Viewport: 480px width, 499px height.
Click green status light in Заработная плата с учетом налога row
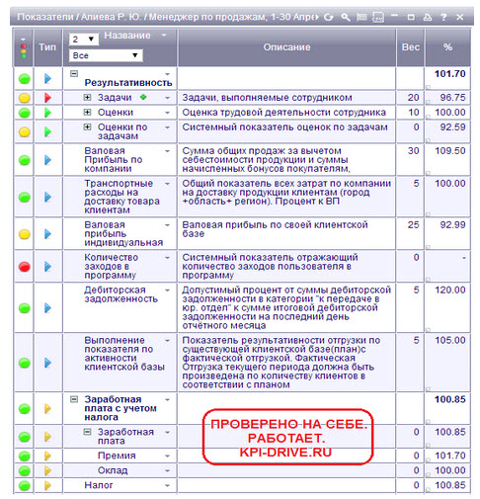[x=24, y=409]
